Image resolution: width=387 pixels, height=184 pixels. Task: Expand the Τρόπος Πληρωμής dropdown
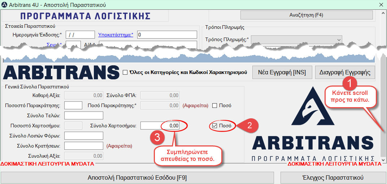[x=296, y=40]
